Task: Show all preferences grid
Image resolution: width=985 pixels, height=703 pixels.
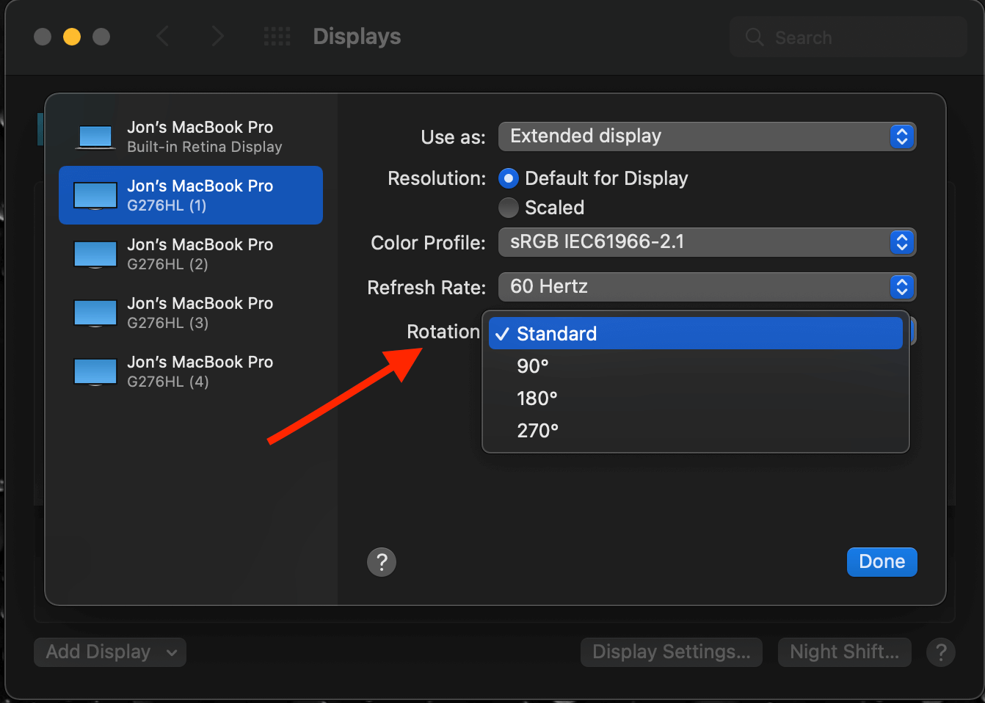Action: 277,36
